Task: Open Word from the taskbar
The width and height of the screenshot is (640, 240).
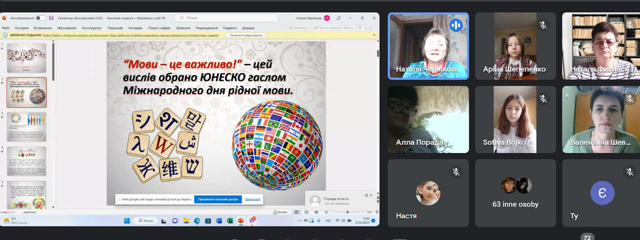Action: [219, 220]
